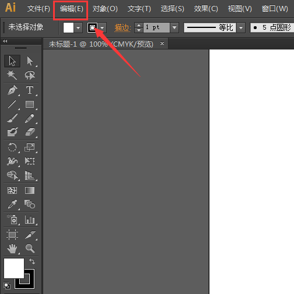Open the 视图(V) menu
The image size is (294, 294).
coord(240,9)
